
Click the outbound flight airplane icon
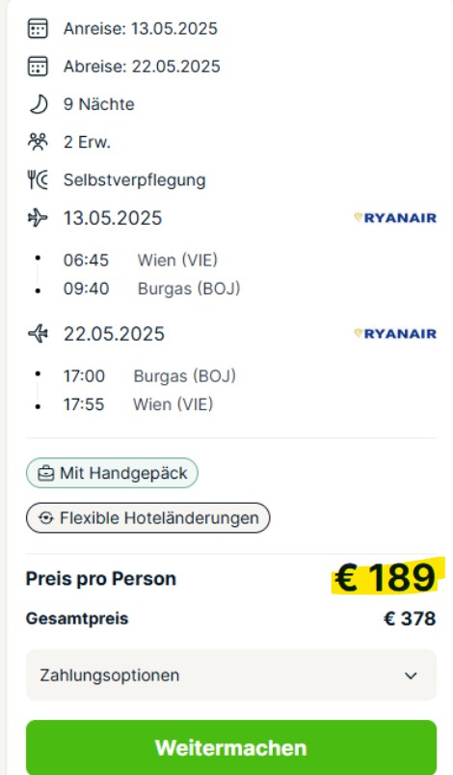click(38, 217)
